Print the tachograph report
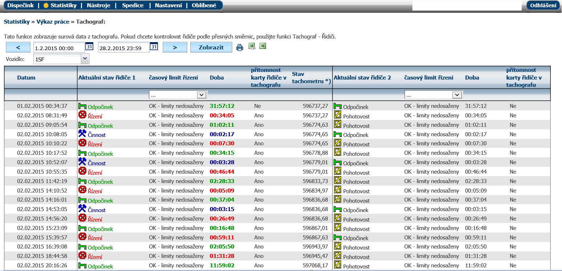 pos(240,47)
